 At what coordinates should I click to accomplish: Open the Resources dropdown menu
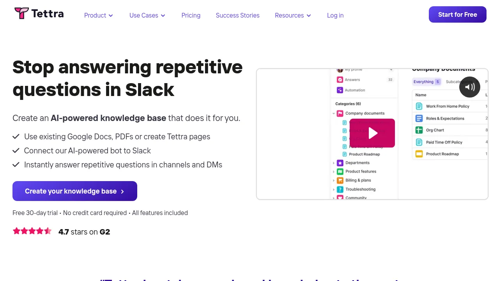[x=293, y=16]
